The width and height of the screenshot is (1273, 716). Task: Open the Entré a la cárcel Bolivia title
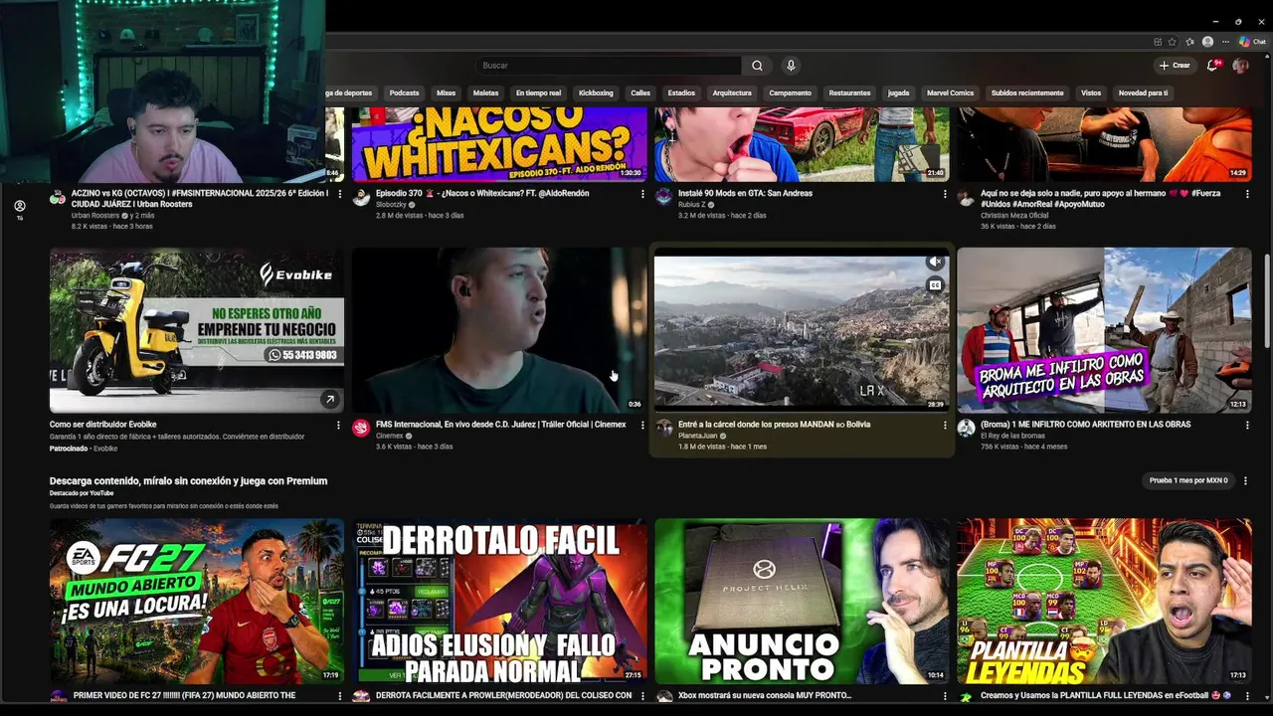tap(774, 425)
